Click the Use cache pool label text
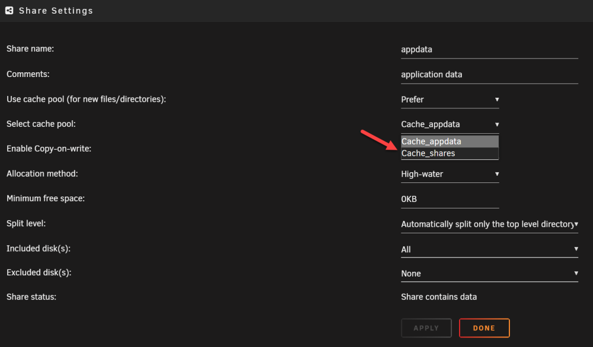Viewport: 593px width, 347px height. click(86, 99)
